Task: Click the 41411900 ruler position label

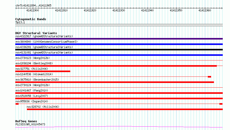Action: [x=33, y=10]
